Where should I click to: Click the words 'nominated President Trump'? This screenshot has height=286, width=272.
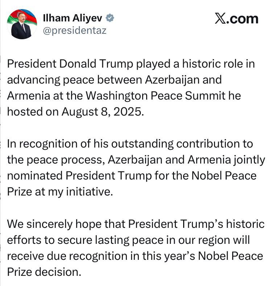pyautogui.click(x=79, y=176)
